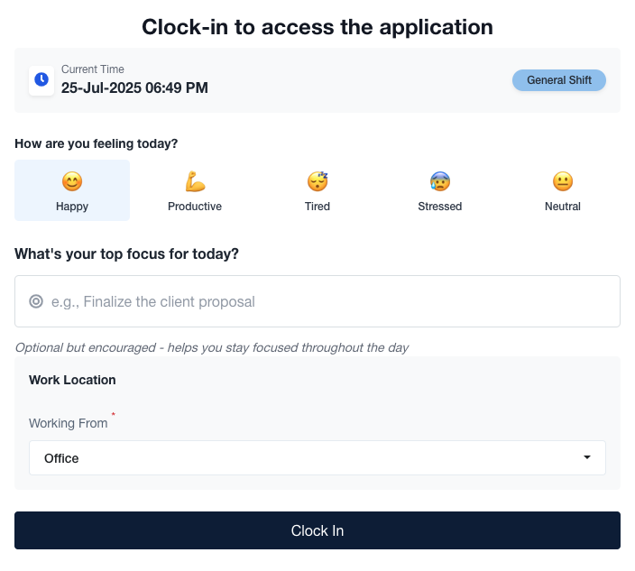635x571 pixels.
Task: Click the blue clock icon
Action: pos(41,79)
